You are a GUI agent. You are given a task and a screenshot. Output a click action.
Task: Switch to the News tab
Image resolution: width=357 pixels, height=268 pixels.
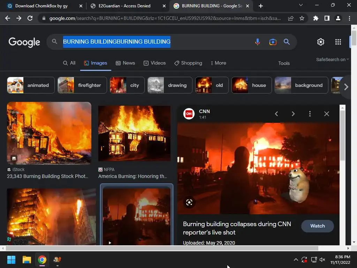126,63
